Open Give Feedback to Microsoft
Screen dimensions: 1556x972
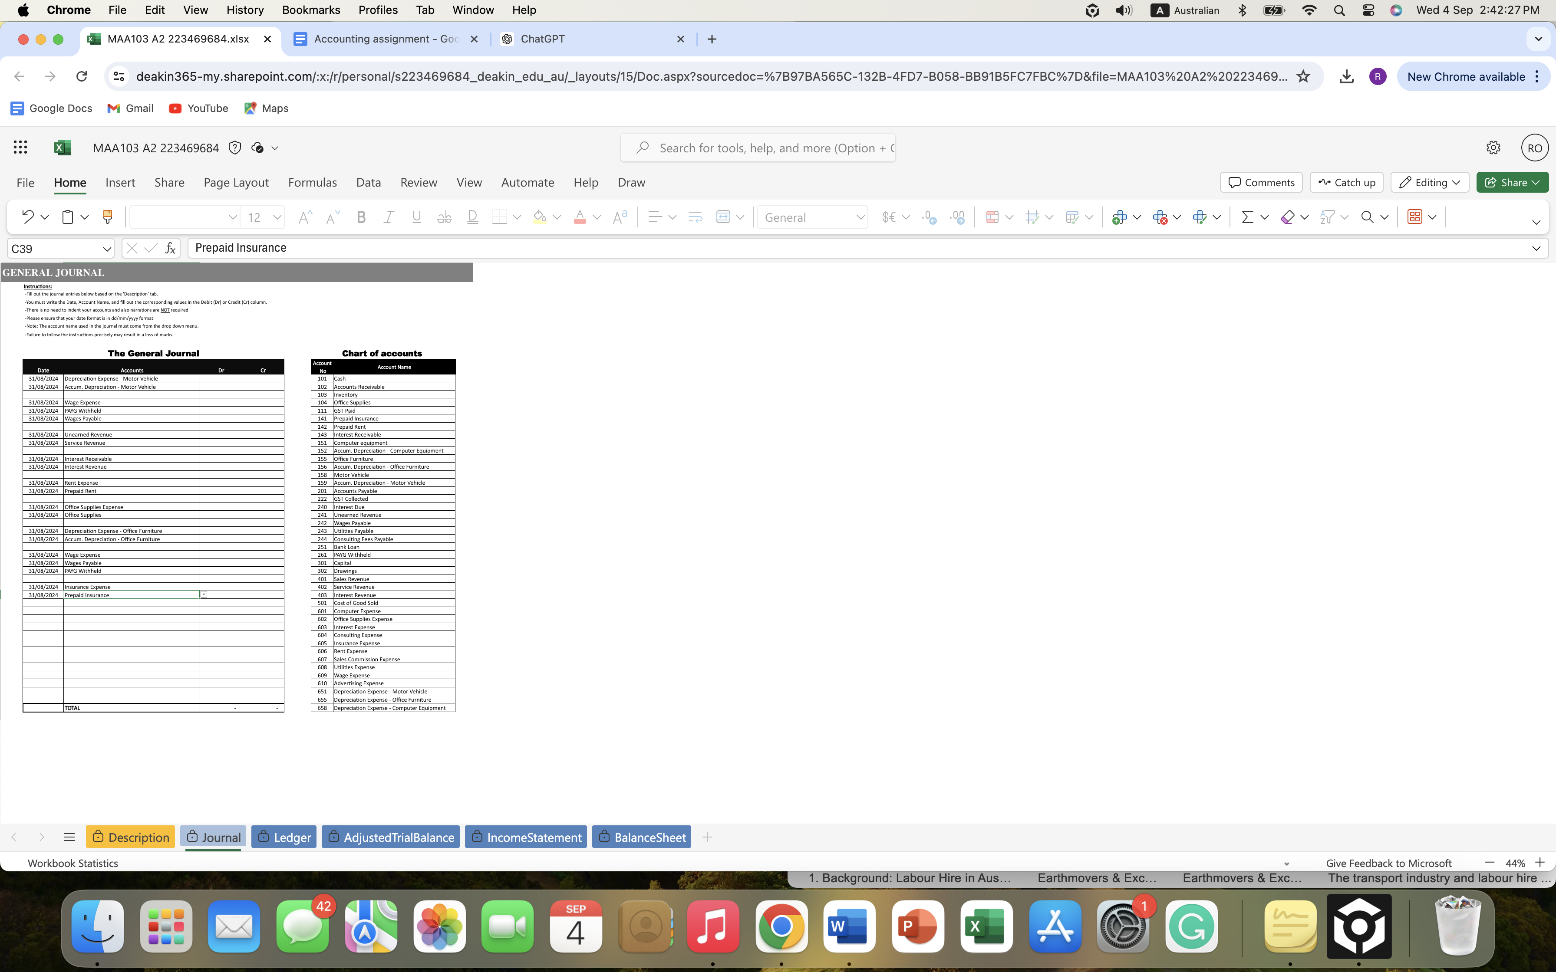point(1389,863)
